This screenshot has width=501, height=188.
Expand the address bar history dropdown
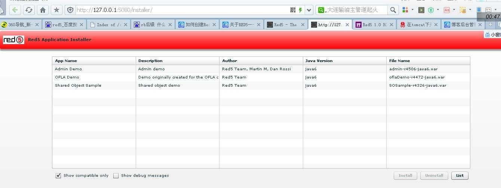pyautogui.click(x=309, y=10)
